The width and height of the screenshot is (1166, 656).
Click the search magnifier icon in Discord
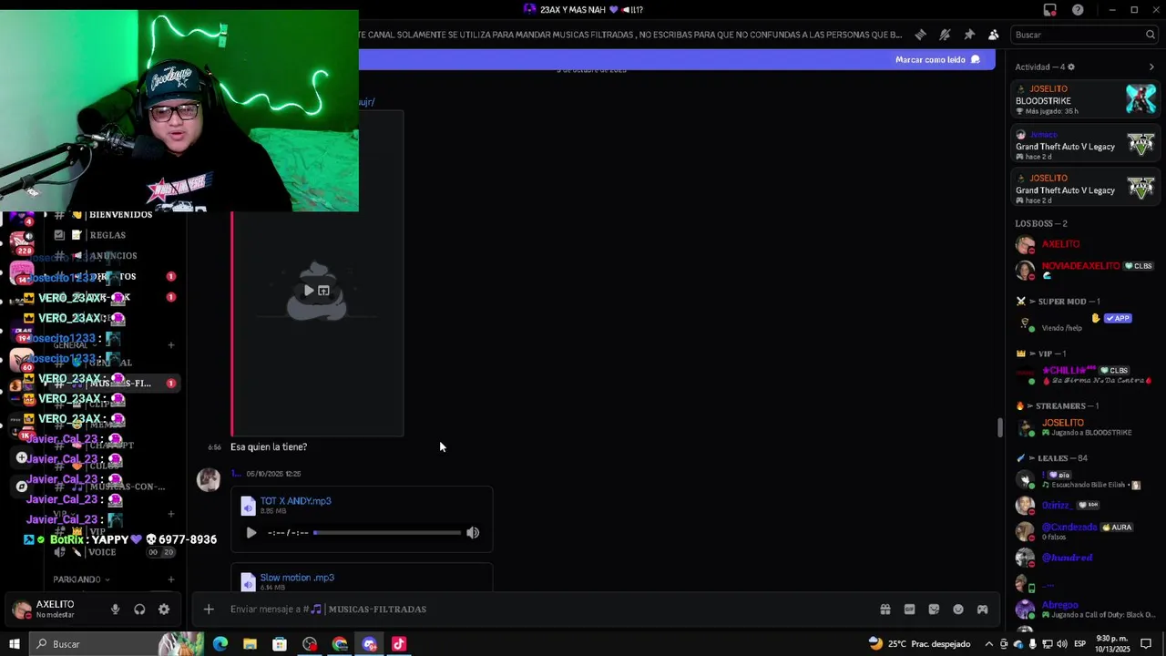1150,35
